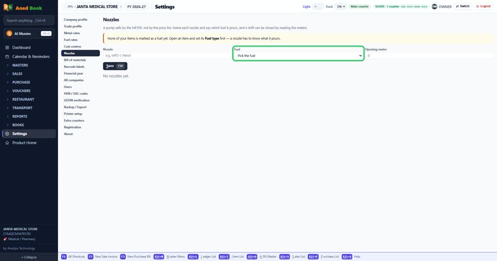
Task: Click the Al Munim avatar icon
Action: 9,33
